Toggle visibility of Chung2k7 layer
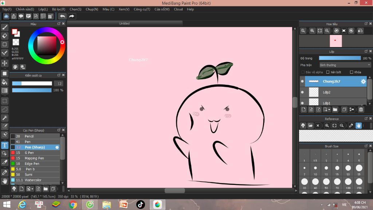Viewport: 373px width, 210px height. (302, 81)
